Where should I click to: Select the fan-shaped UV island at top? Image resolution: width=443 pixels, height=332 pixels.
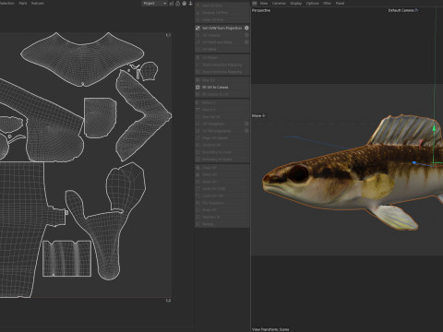(x=82, y=58)
